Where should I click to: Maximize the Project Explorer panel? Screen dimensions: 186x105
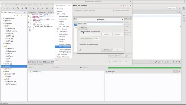click(x=25, y=12)
